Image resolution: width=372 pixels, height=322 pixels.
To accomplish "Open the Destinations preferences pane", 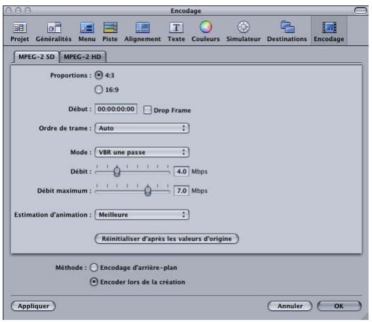I will 287,32.
